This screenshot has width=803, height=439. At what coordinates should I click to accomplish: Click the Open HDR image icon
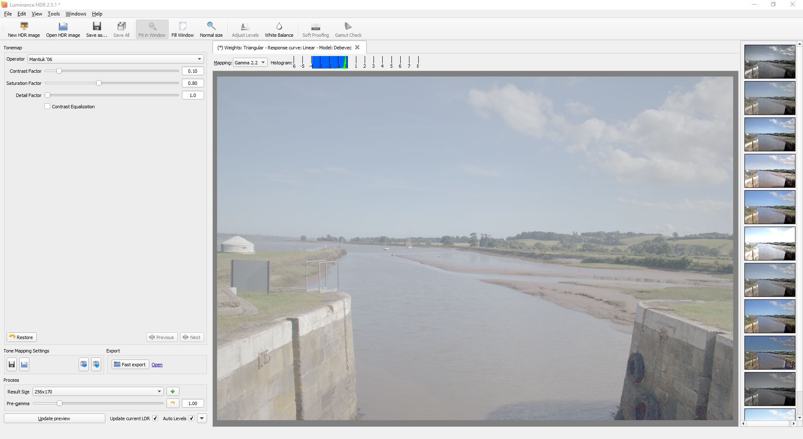pos(63,27)
